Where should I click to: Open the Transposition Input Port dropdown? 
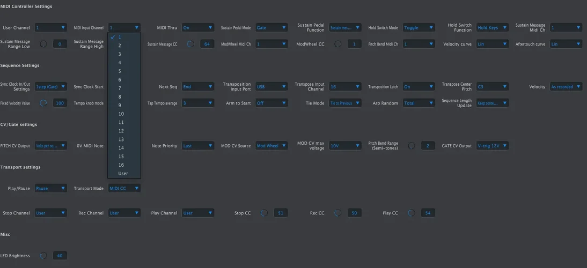(x=272, y=87)
